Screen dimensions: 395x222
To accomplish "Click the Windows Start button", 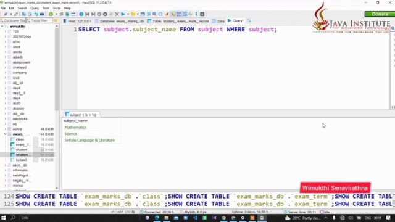I will pos(3,218).
